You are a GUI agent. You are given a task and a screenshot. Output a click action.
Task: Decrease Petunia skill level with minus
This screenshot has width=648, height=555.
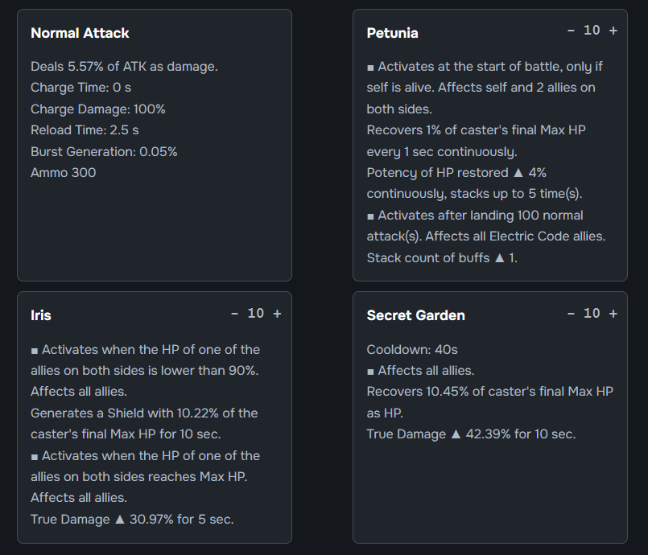tap(571, 31)
